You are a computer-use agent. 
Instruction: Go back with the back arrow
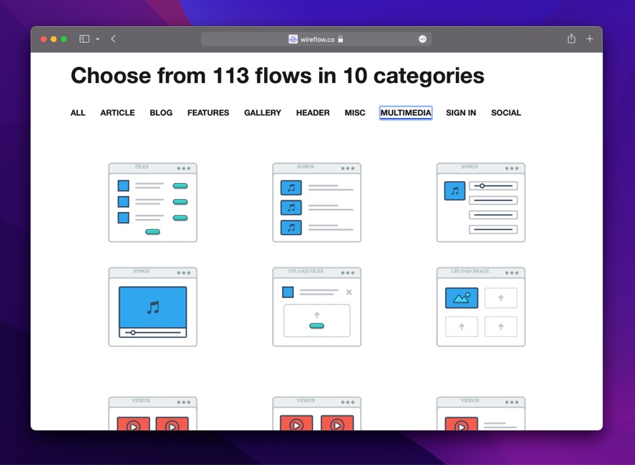113,39
